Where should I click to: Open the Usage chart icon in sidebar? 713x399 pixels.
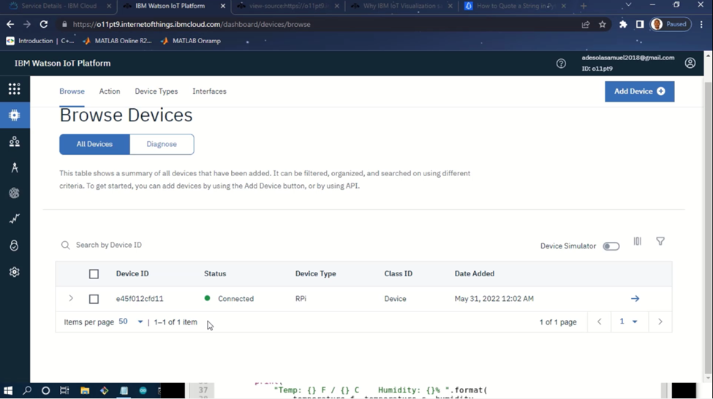coord(15,219)
